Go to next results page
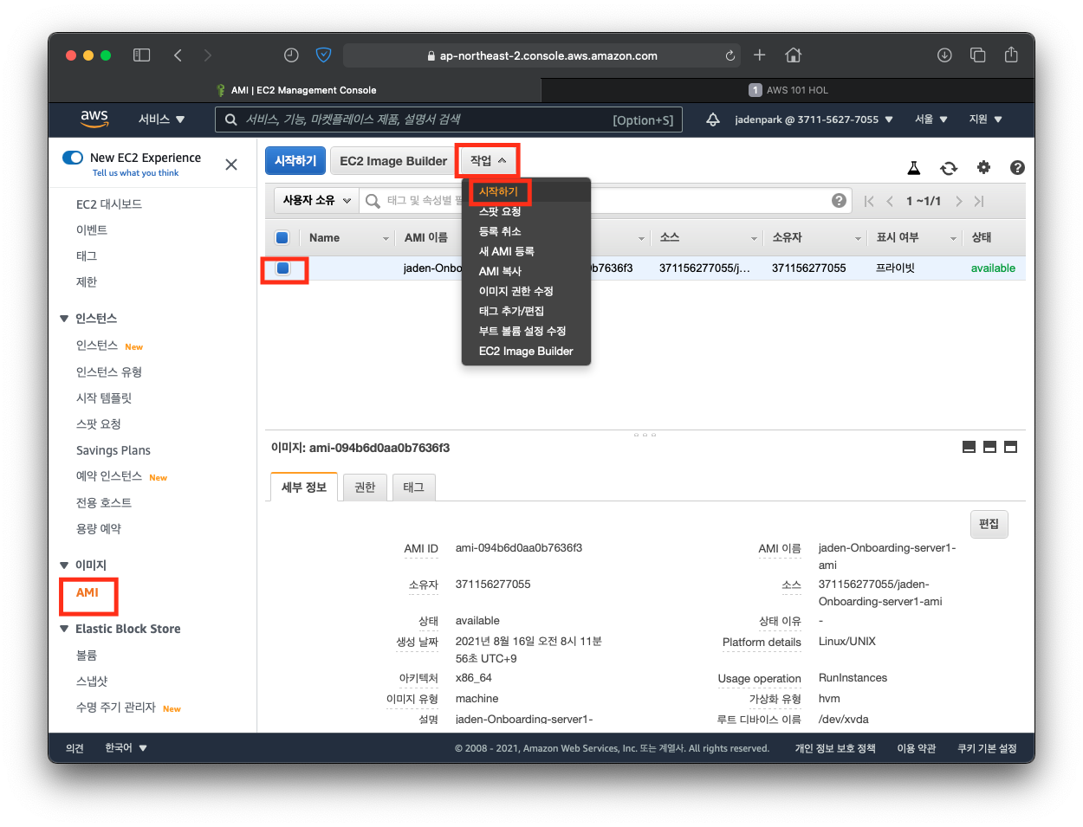Viewport: 1083px width, 827px height. (958, 201)
